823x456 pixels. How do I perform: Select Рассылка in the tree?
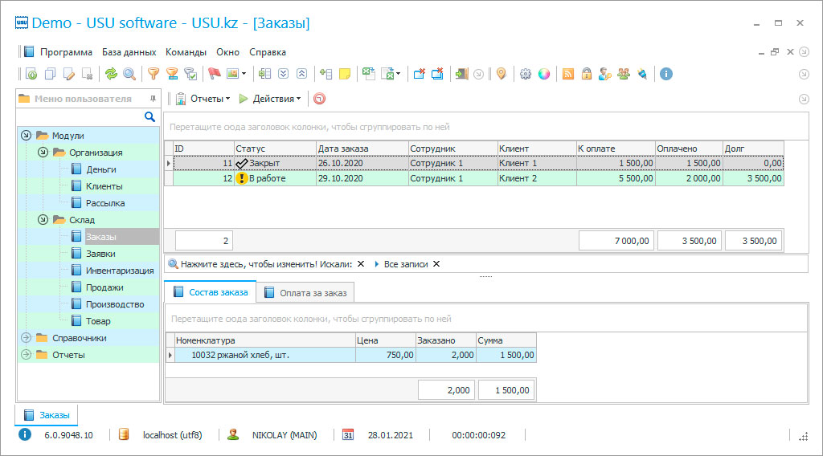[x=105, y=203]
